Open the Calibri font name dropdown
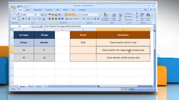179x100 pixels. [33, 15]
